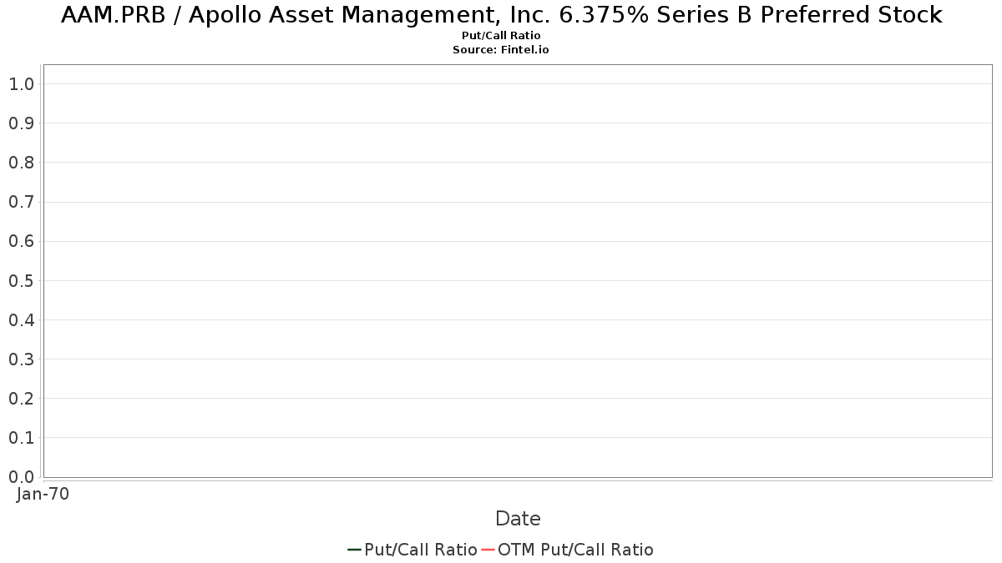Click the 0.8 y-axis tick label
Screen dimensions: 1002x563
tap(21, 162)
